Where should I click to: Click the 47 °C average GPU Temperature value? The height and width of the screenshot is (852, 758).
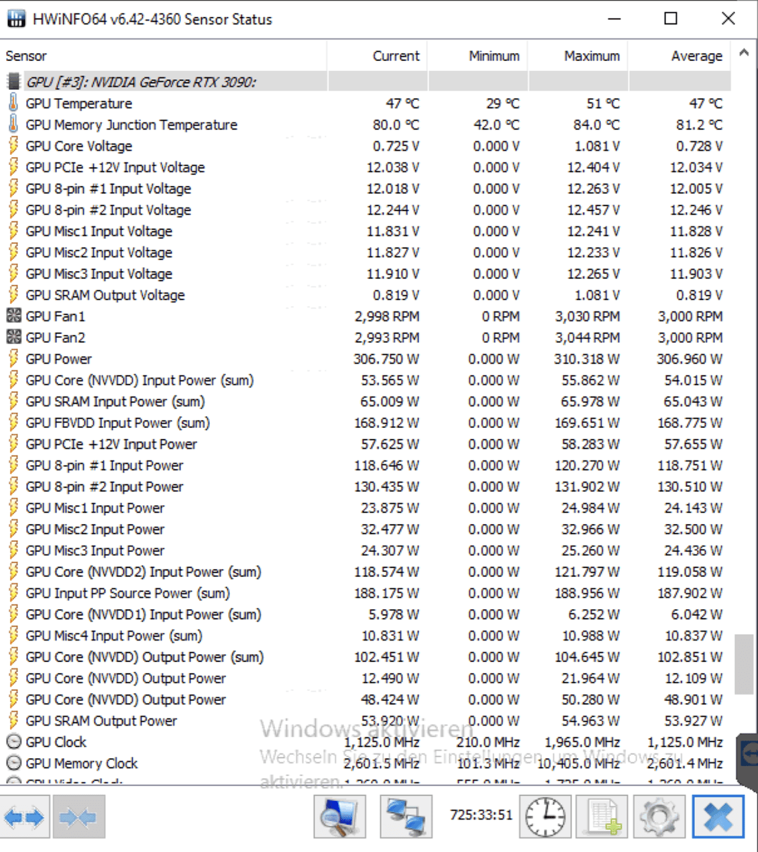pos(706,103)
